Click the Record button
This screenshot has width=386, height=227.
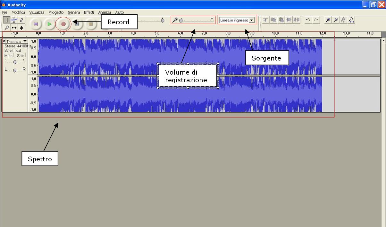pyautogui.click(x=63, y=24)
